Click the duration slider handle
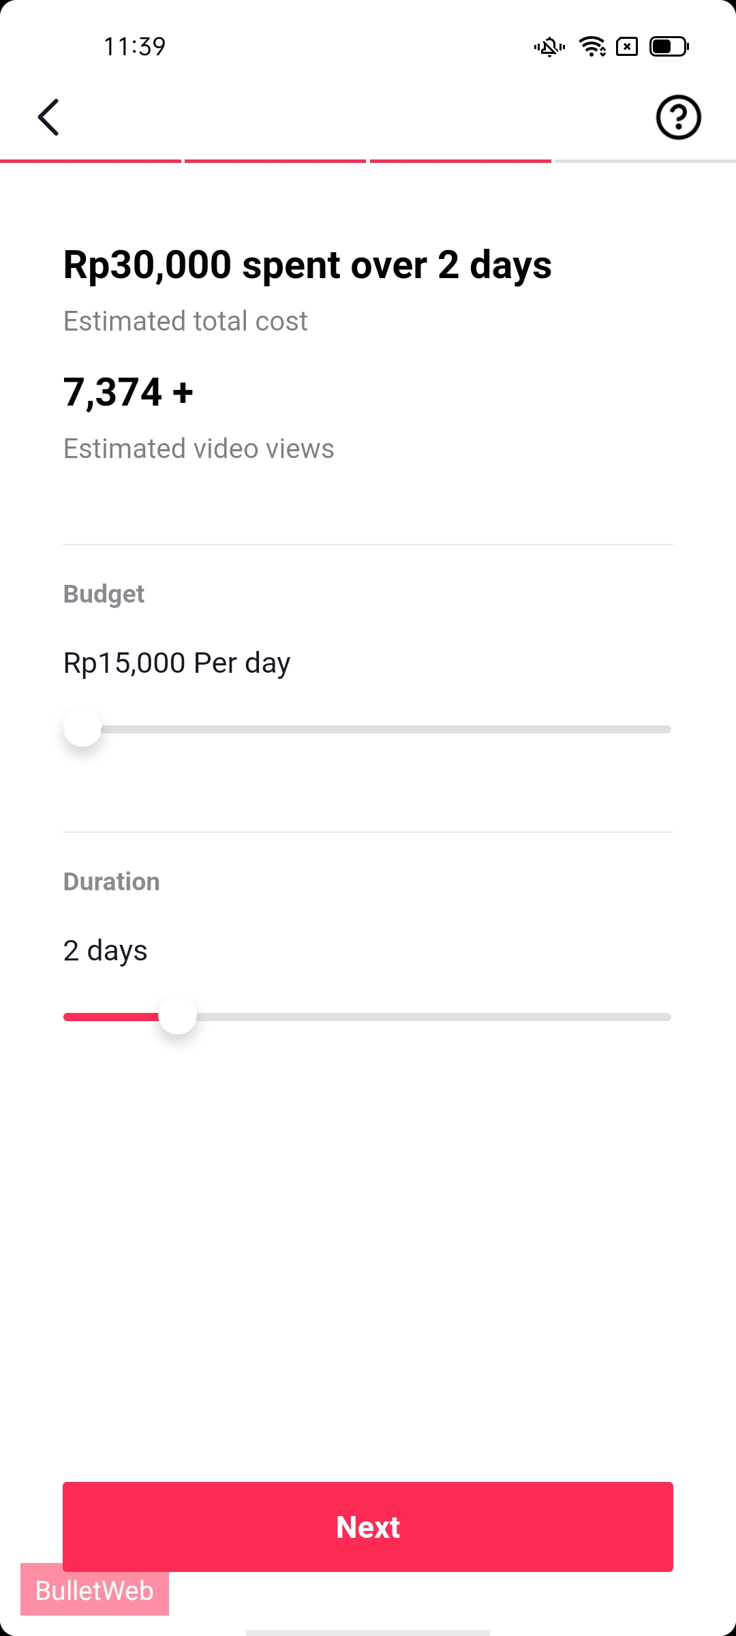 point(178,1016)
